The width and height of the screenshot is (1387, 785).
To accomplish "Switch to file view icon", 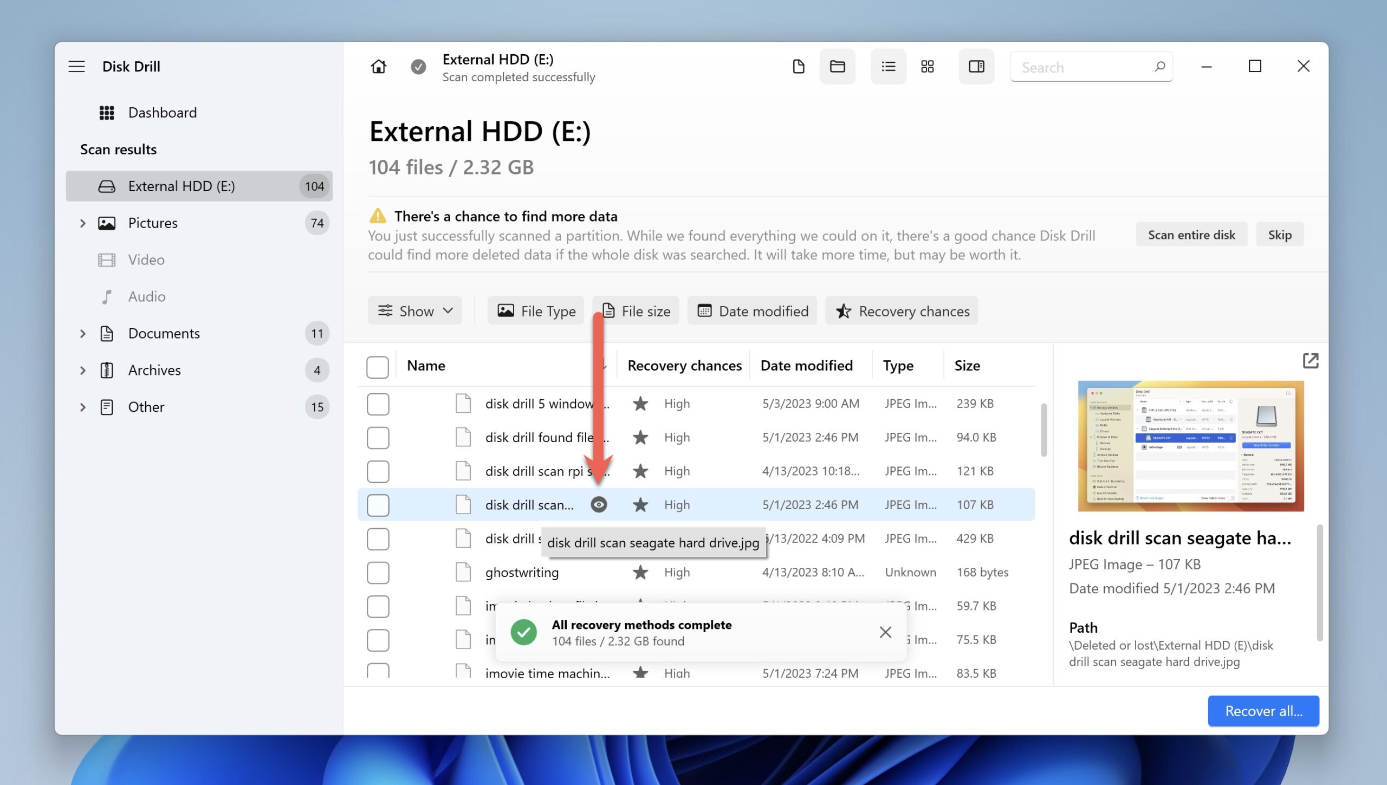I will (x=798, y=67).
